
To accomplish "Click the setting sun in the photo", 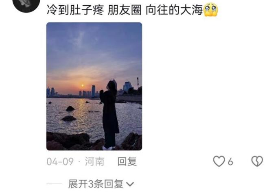I will pyautogui.click(x=82, y=86).
